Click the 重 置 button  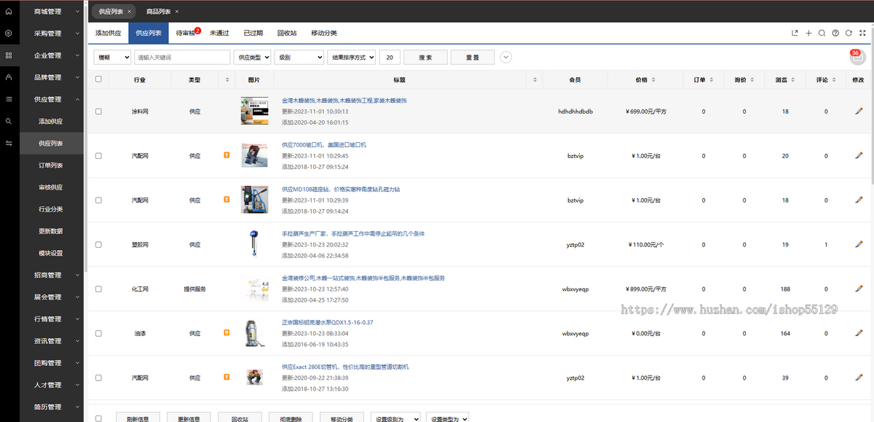coord(473,57)
